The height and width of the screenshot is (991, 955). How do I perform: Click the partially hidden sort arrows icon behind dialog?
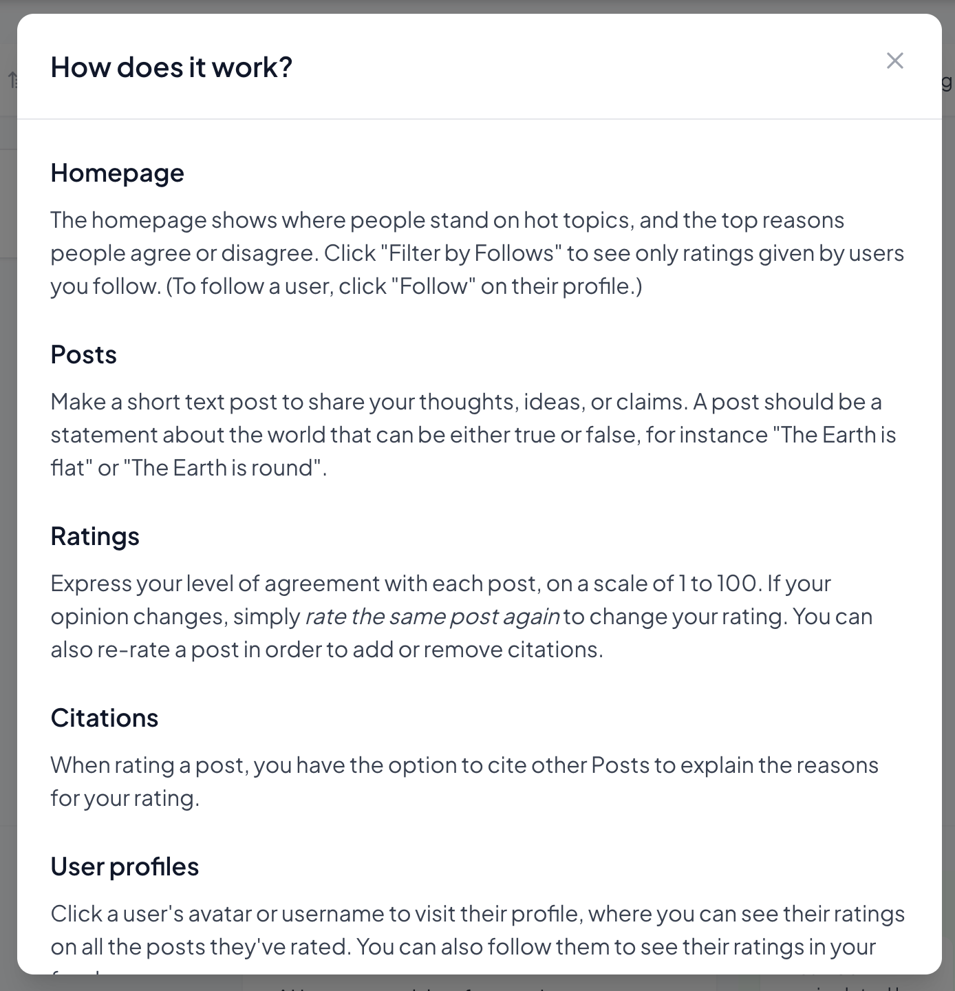(x=12, y=81)
